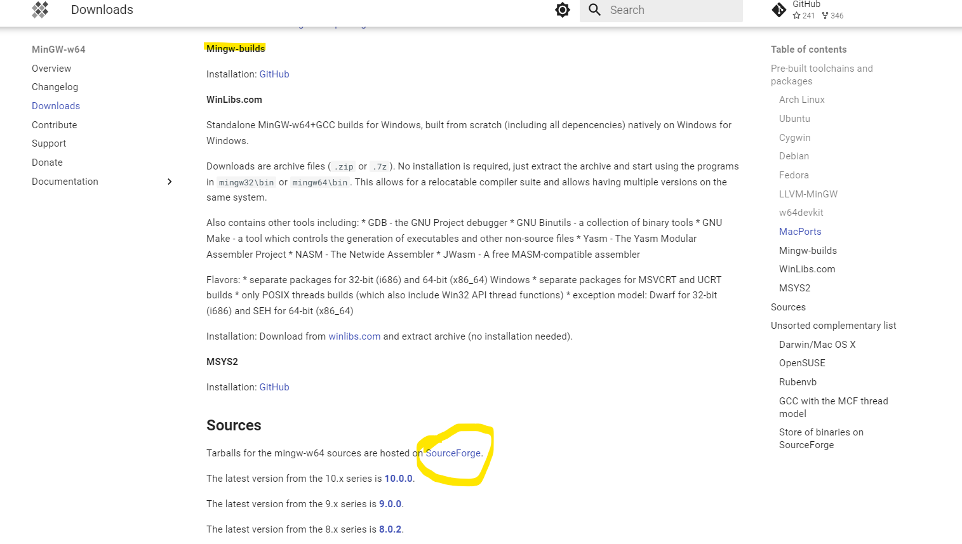Open the Donate sidebar page
The width and height of the screenshot is (962, 544).
(x=48, y=163)
